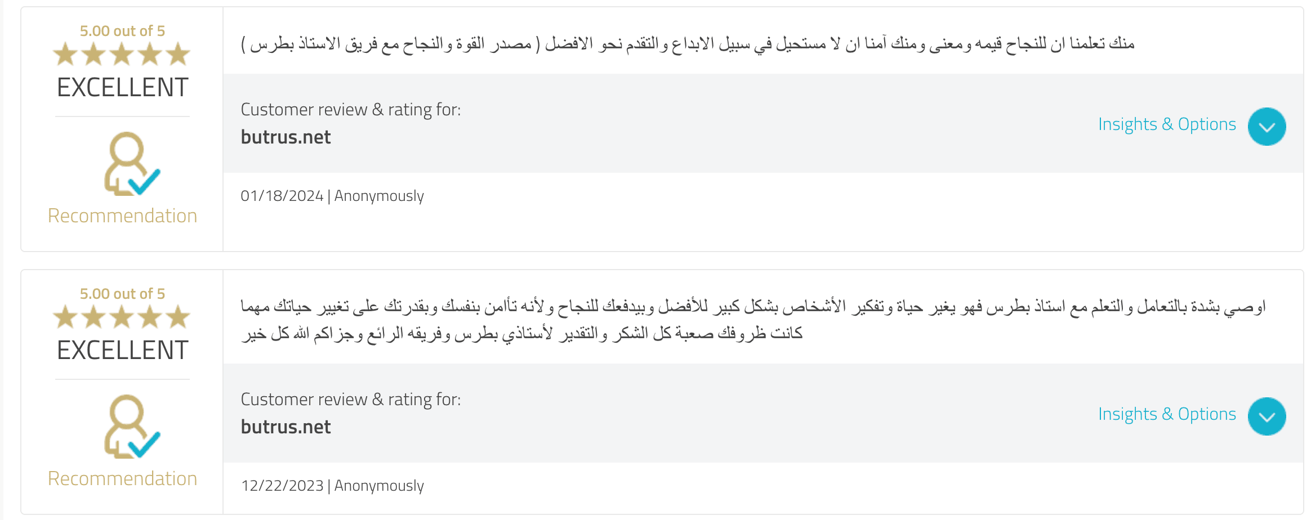Viewport: 1311px width, 520px height.
Task: Open the Insights & Options link in the first review
Action: click(1167, 124)
